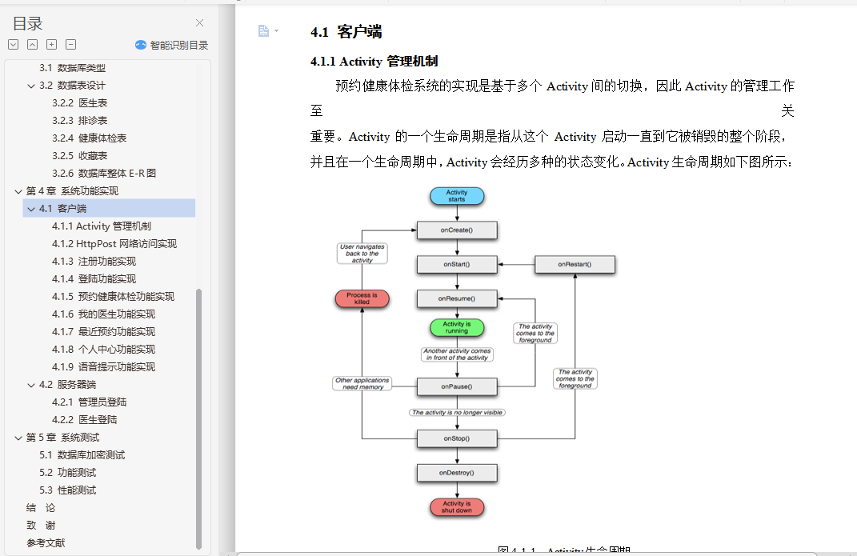This screenshot has width=857, height=556.
Task: Go to 4.1.2 HttpPost 网络访问实现
Action: point(114,243)
